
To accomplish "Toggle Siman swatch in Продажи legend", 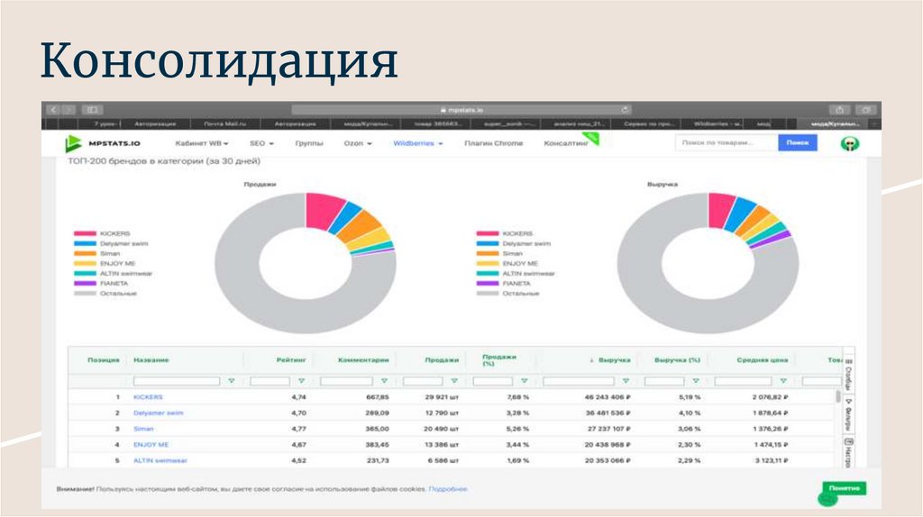I will click(x=85, y=253).
